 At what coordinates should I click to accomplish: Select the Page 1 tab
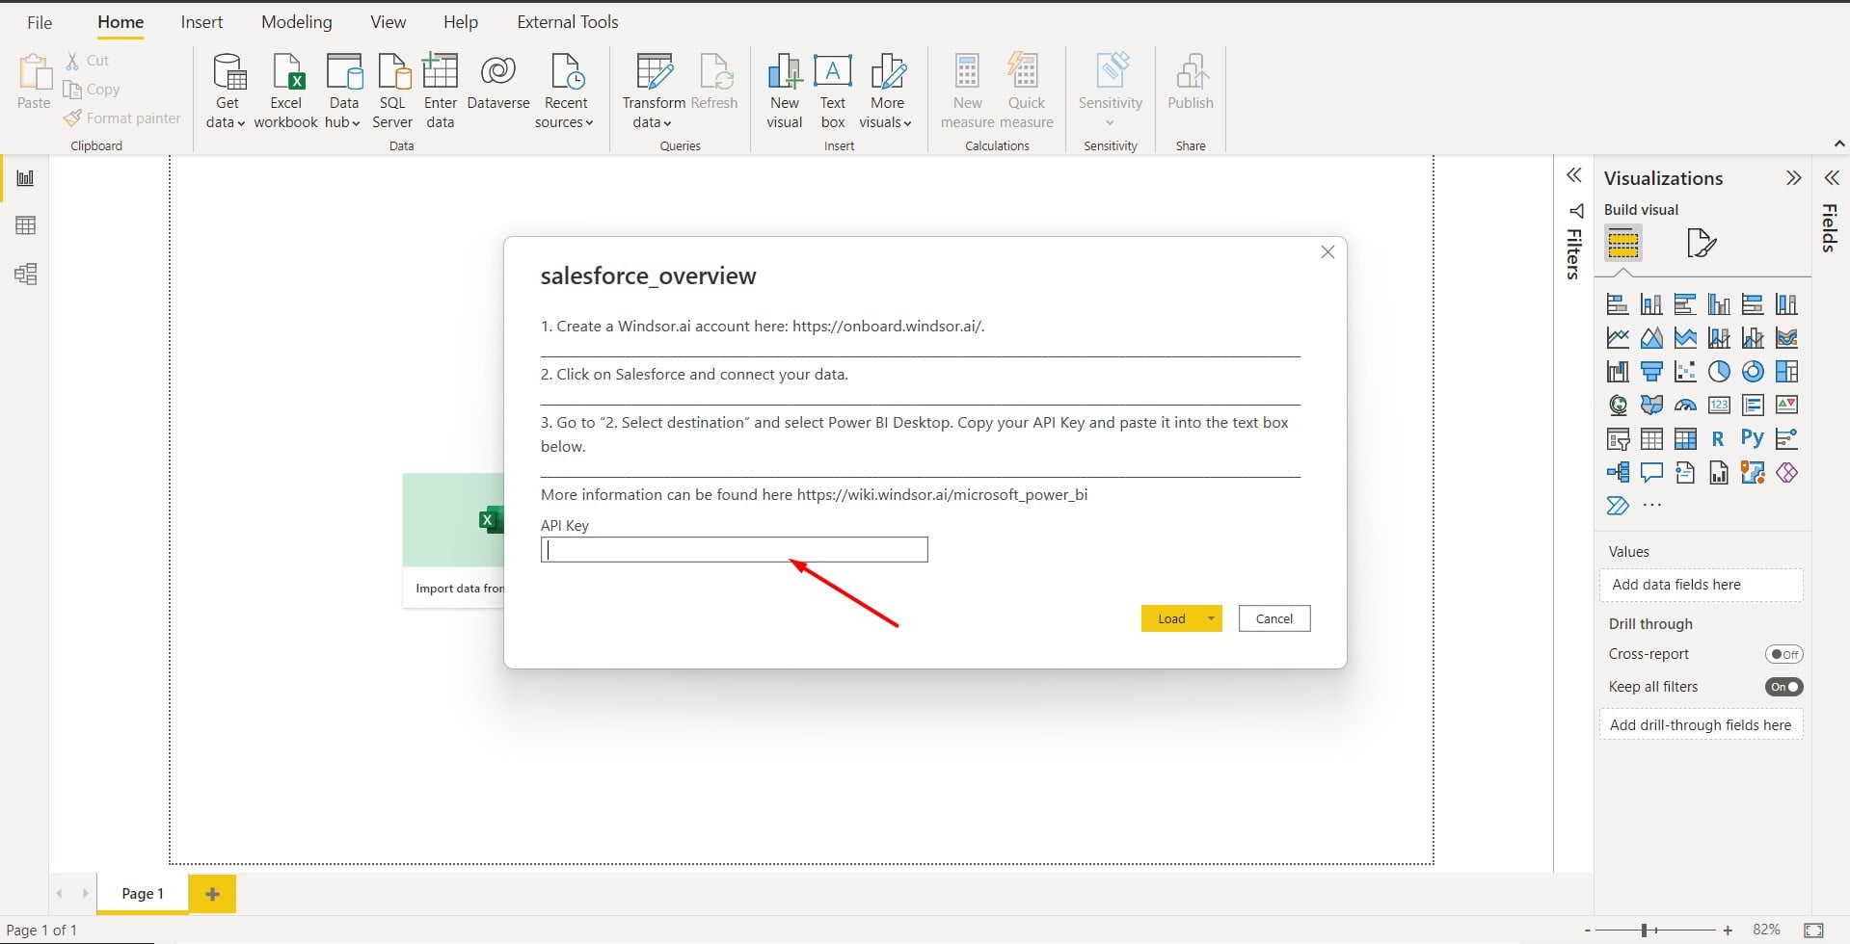point(143,894)
